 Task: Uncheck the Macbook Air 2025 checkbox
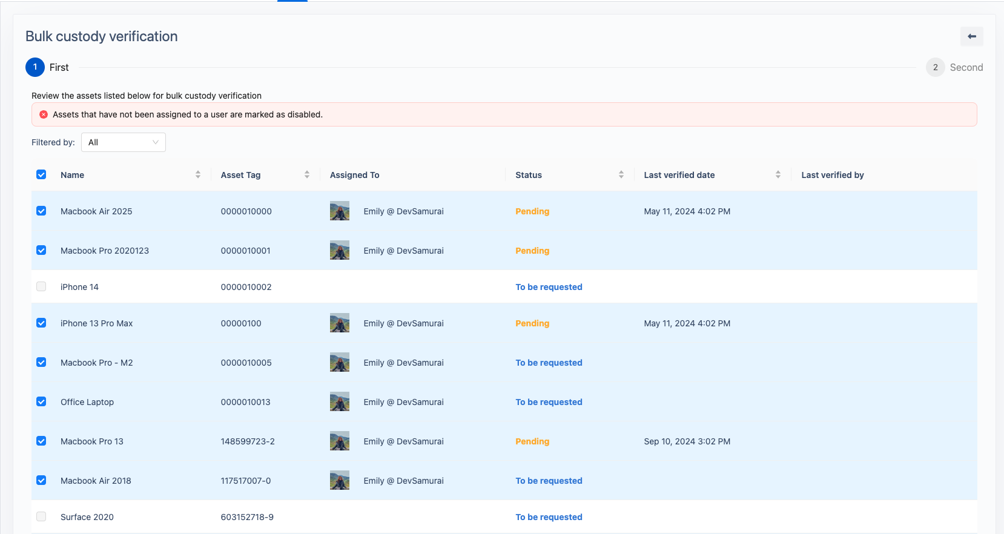tap(41, 211)
